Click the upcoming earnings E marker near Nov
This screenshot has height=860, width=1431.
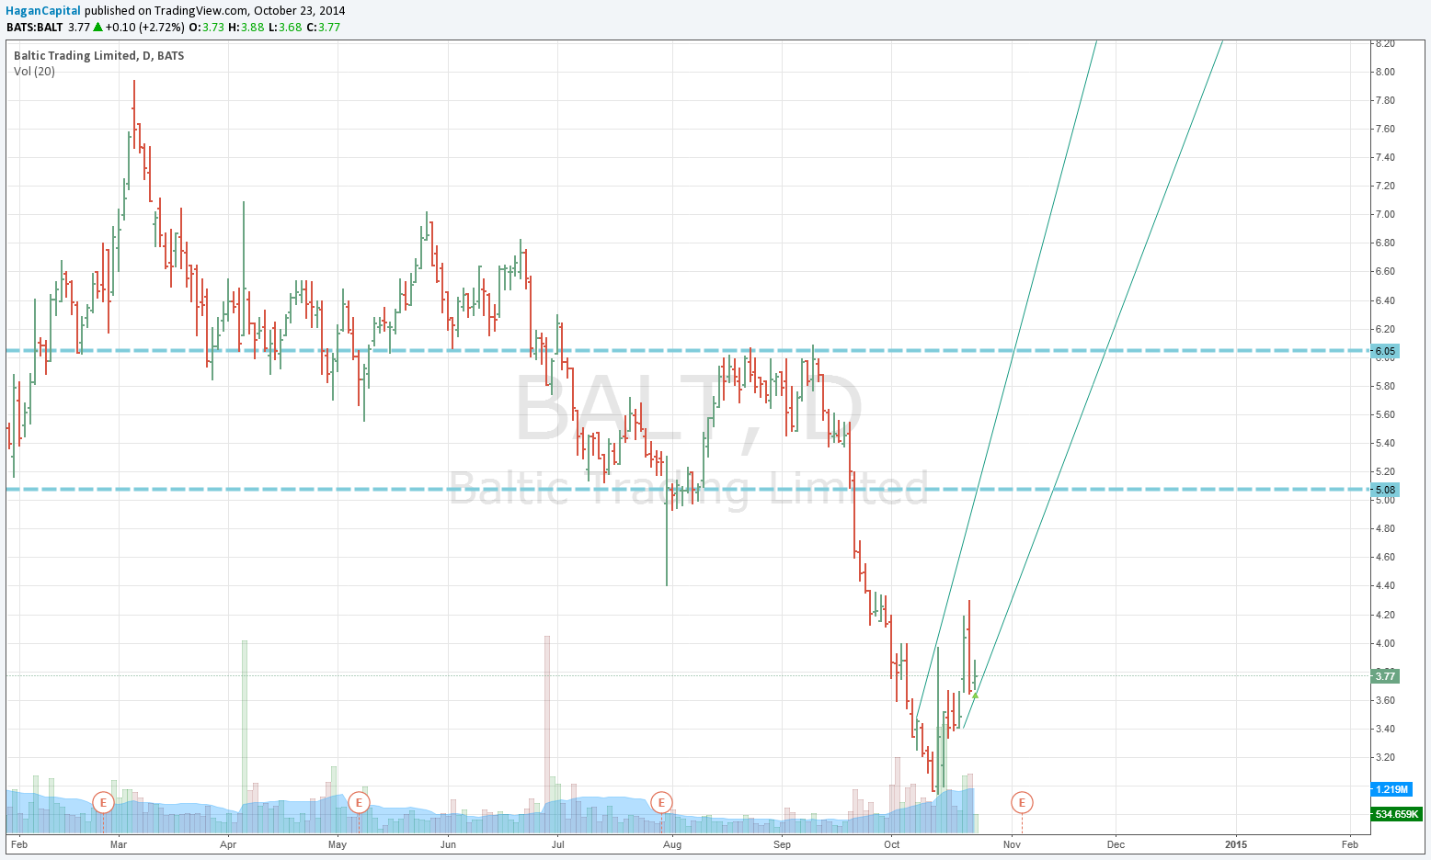pyautogui.click(x=1022, y=802)
